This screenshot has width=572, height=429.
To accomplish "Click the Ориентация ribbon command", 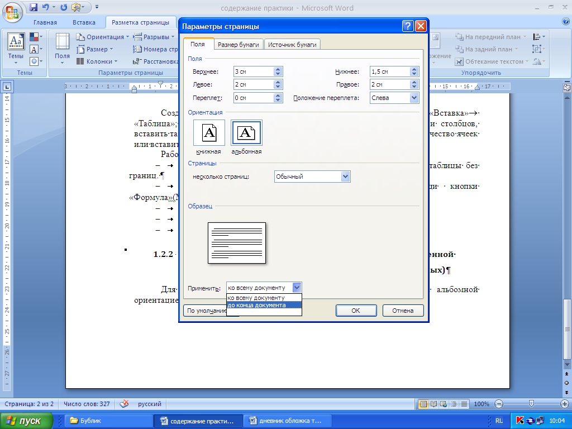I will click(x=103, y=37).
